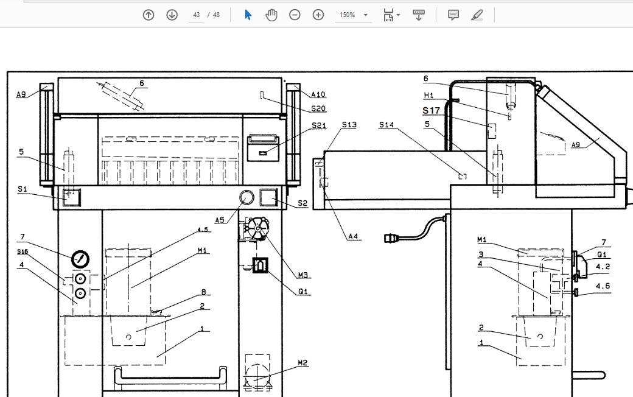The width and height of the screenshot is (633, 397).
Task: Click the 150% zoom value field
Action: (348, 15)
